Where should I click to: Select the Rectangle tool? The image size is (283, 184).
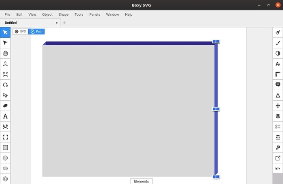coord(5,148)
